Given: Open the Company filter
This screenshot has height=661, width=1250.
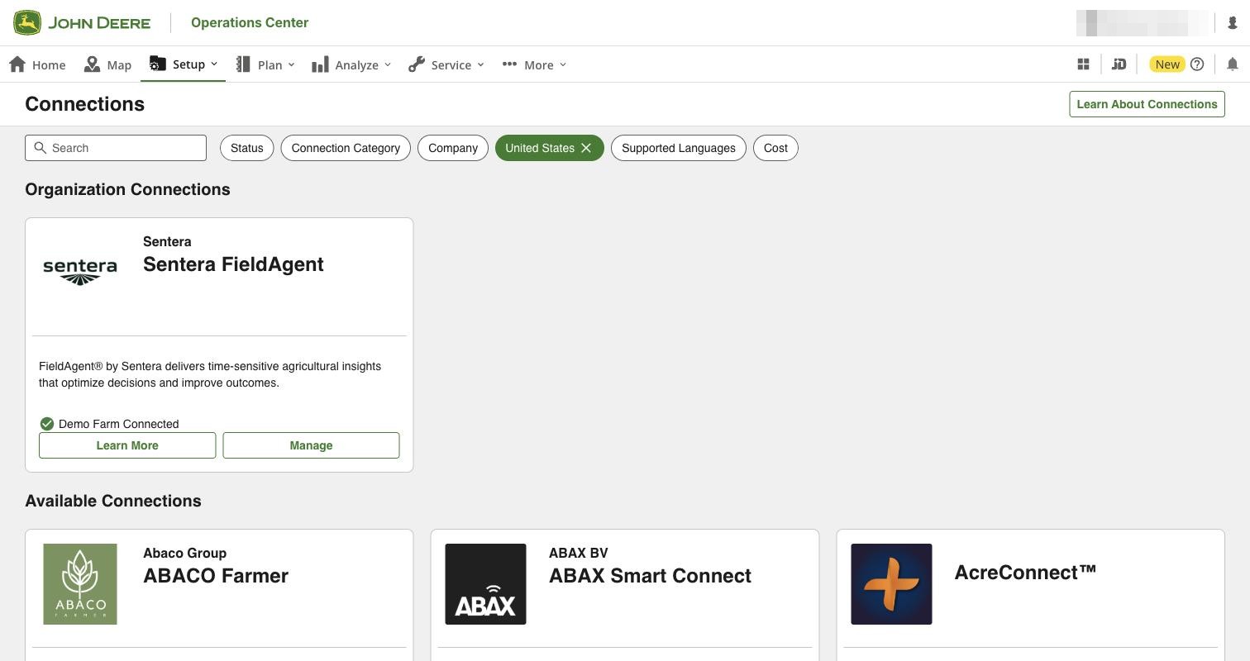Looking at the screenshot, I should coord(453,148).
